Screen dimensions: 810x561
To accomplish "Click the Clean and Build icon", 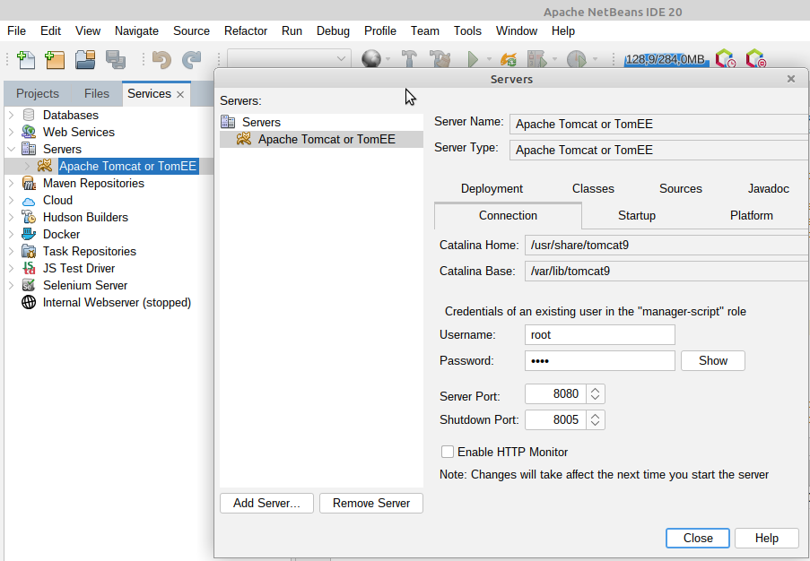I will (440, 59).
